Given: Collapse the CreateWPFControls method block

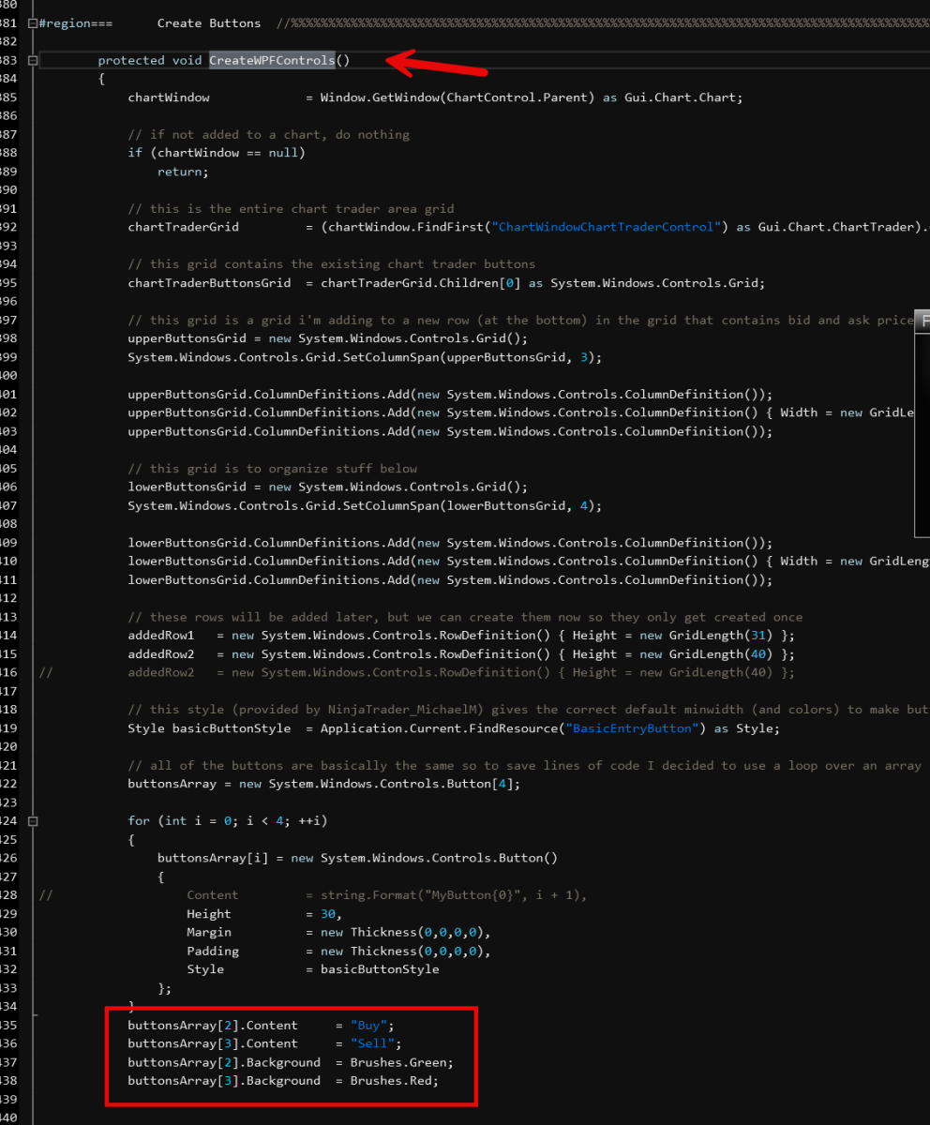Looking at the screenshot, I should [x=33, y=60].
